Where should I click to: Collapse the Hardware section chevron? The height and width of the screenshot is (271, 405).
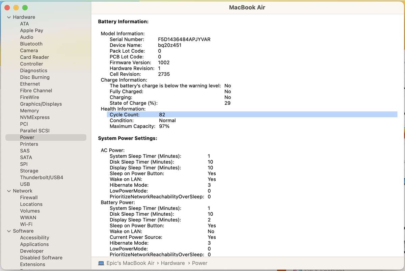pyautogui.click(x=9, y=17)
